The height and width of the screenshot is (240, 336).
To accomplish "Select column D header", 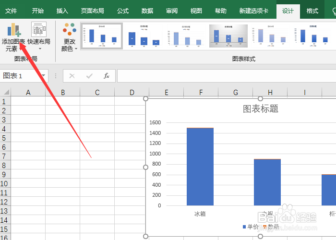I will point(132,92).
